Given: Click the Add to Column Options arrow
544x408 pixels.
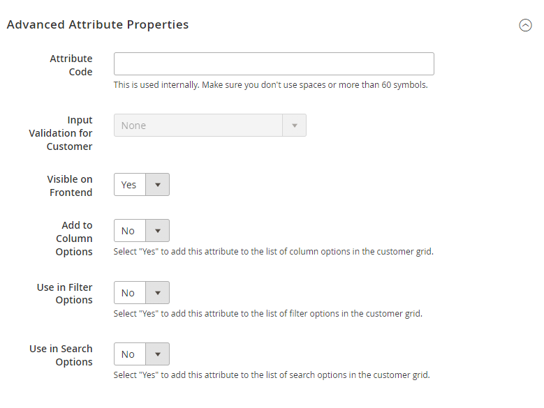Looking at the screenshot, I should [158, 231].
